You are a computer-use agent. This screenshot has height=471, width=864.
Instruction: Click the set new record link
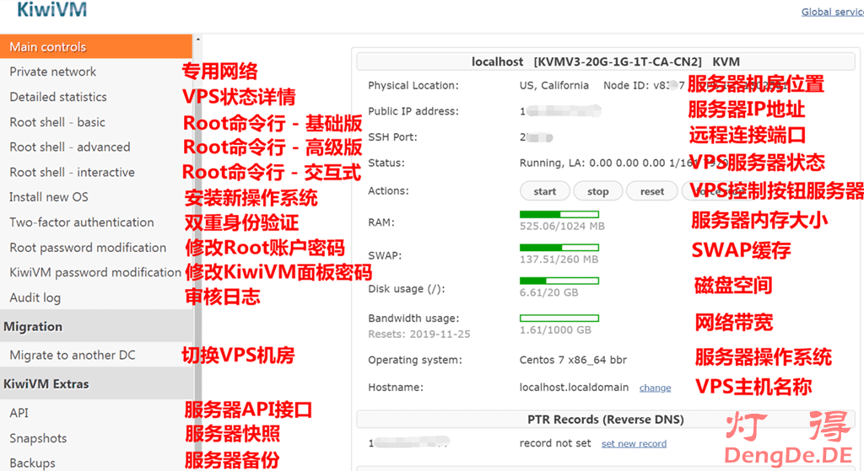click(634, 443)
